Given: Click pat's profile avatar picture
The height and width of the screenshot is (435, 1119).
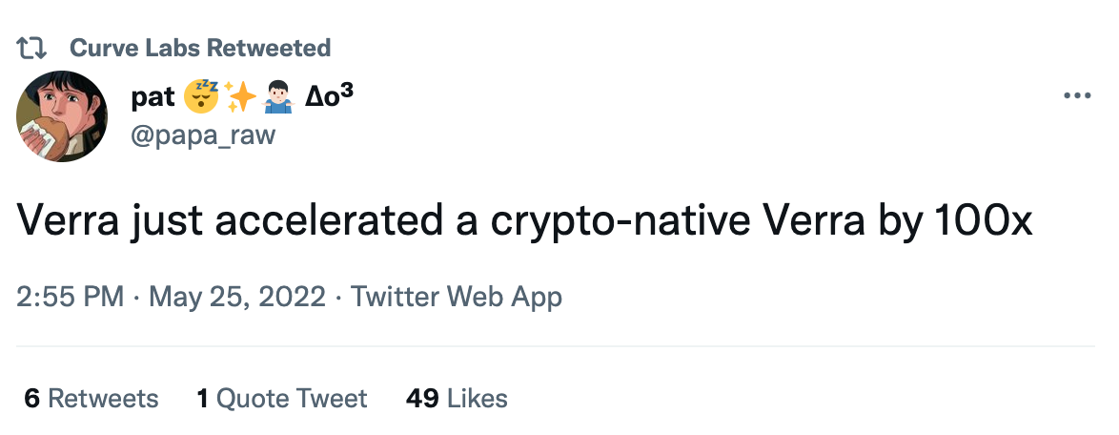Looking at the screenshot, I should click(62, 115).
